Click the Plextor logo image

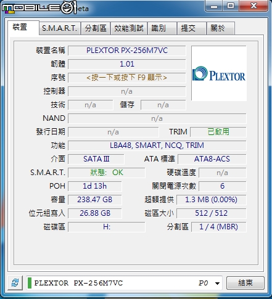[219, 73]
